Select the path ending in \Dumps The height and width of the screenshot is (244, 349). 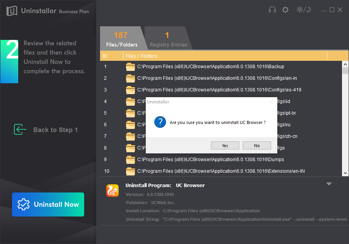point(211,159)
